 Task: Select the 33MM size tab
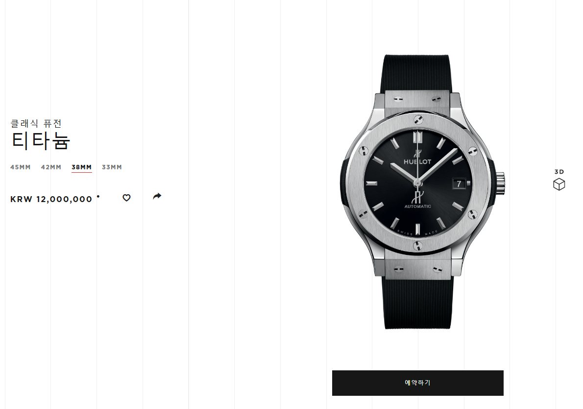coord(112,167)
